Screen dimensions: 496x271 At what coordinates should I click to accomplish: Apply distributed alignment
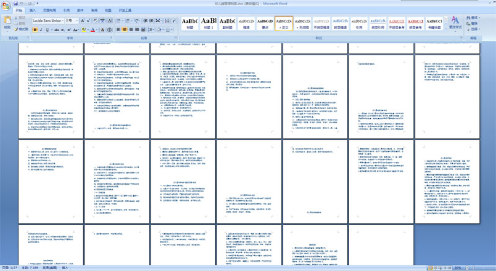(x=143, y=30)
